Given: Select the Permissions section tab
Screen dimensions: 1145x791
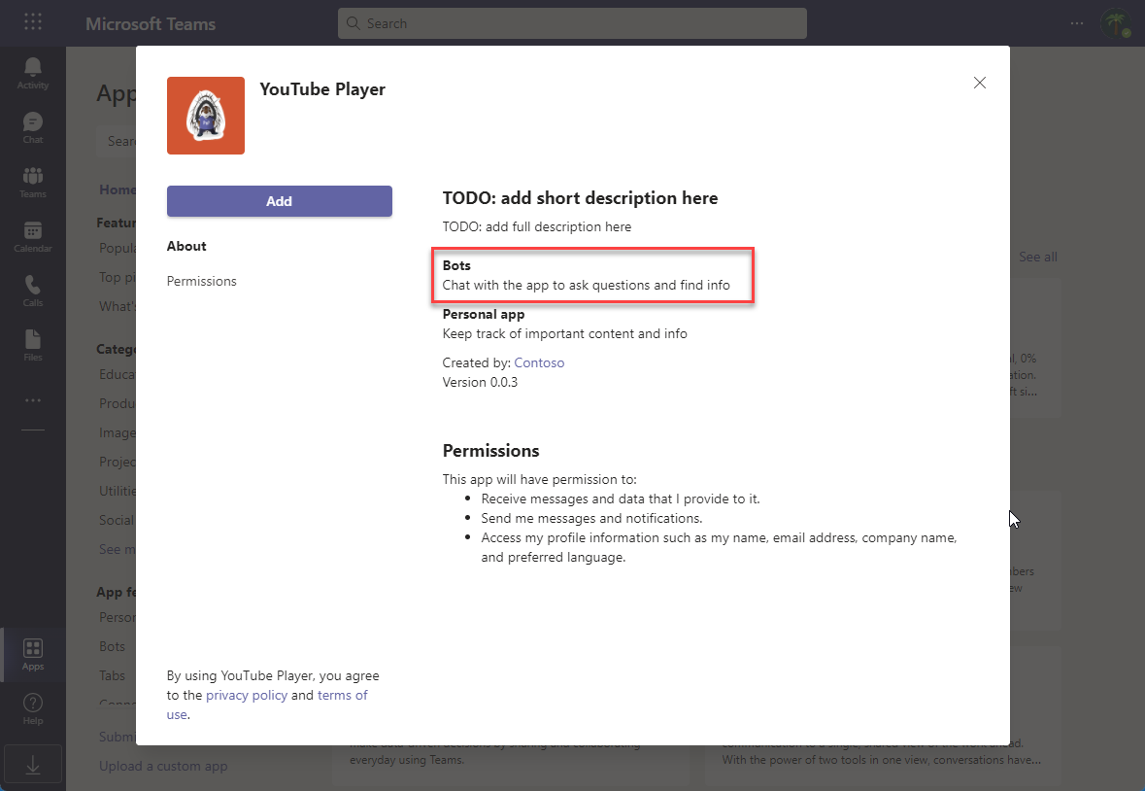Looking at the screenshot, I should click(202, 281).
